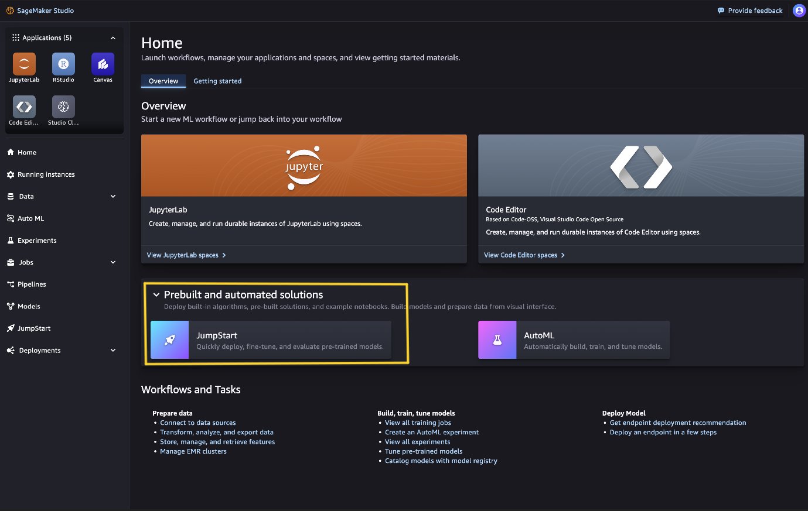The width and height of the screenshot is (808, 511).
Task: Open Models in sidebar
Action: click(29, 306)
